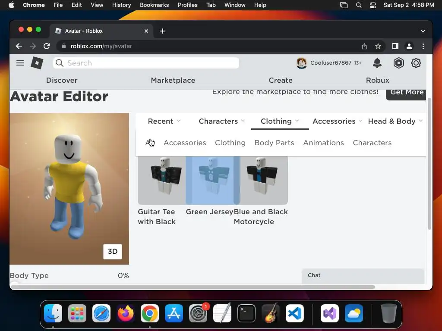Screen dimensions: 442x331
Task: Open the Robux page link
Action: pyautogui.click(x=377, y=80)
